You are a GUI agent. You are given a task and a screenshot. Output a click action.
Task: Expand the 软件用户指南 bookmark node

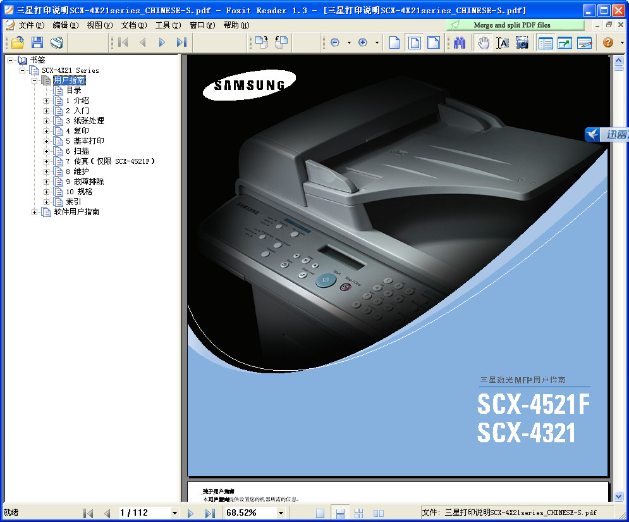(x=35, y=212)
